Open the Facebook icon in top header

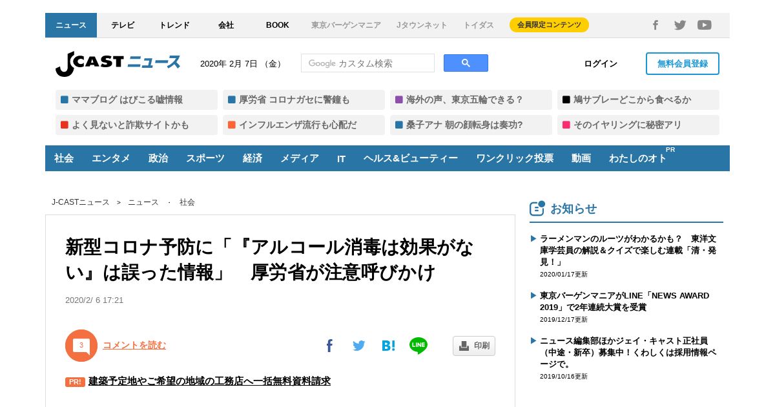(655, 25)
